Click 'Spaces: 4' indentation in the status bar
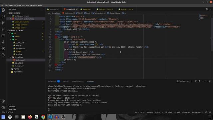This screenshot has height=120, width=213. (x=150, y=112)
